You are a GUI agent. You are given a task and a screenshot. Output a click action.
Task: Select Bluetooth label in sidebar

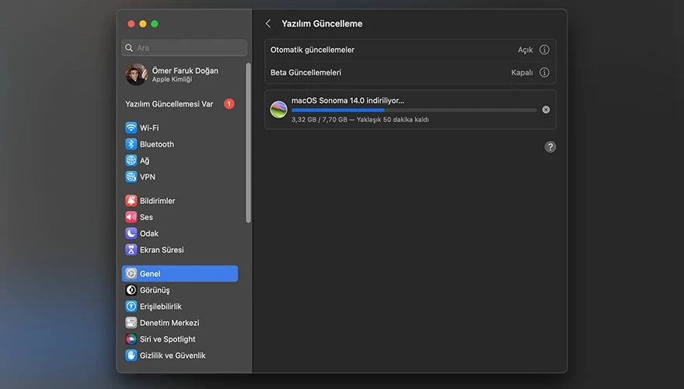[156, 144]
